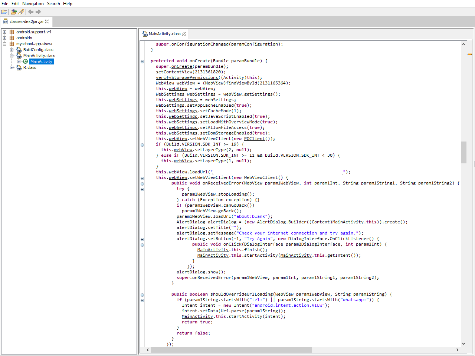The width and height of the screenshot is (475, 356).
Task: Fold the onReceivedError method block
Action: click(x=142, y=184)
